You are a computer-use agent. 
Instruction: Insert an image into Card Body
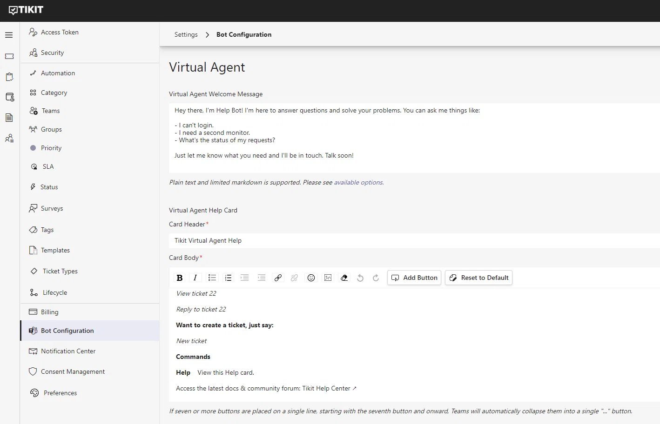pyautogui.click(x=328, y=278)
